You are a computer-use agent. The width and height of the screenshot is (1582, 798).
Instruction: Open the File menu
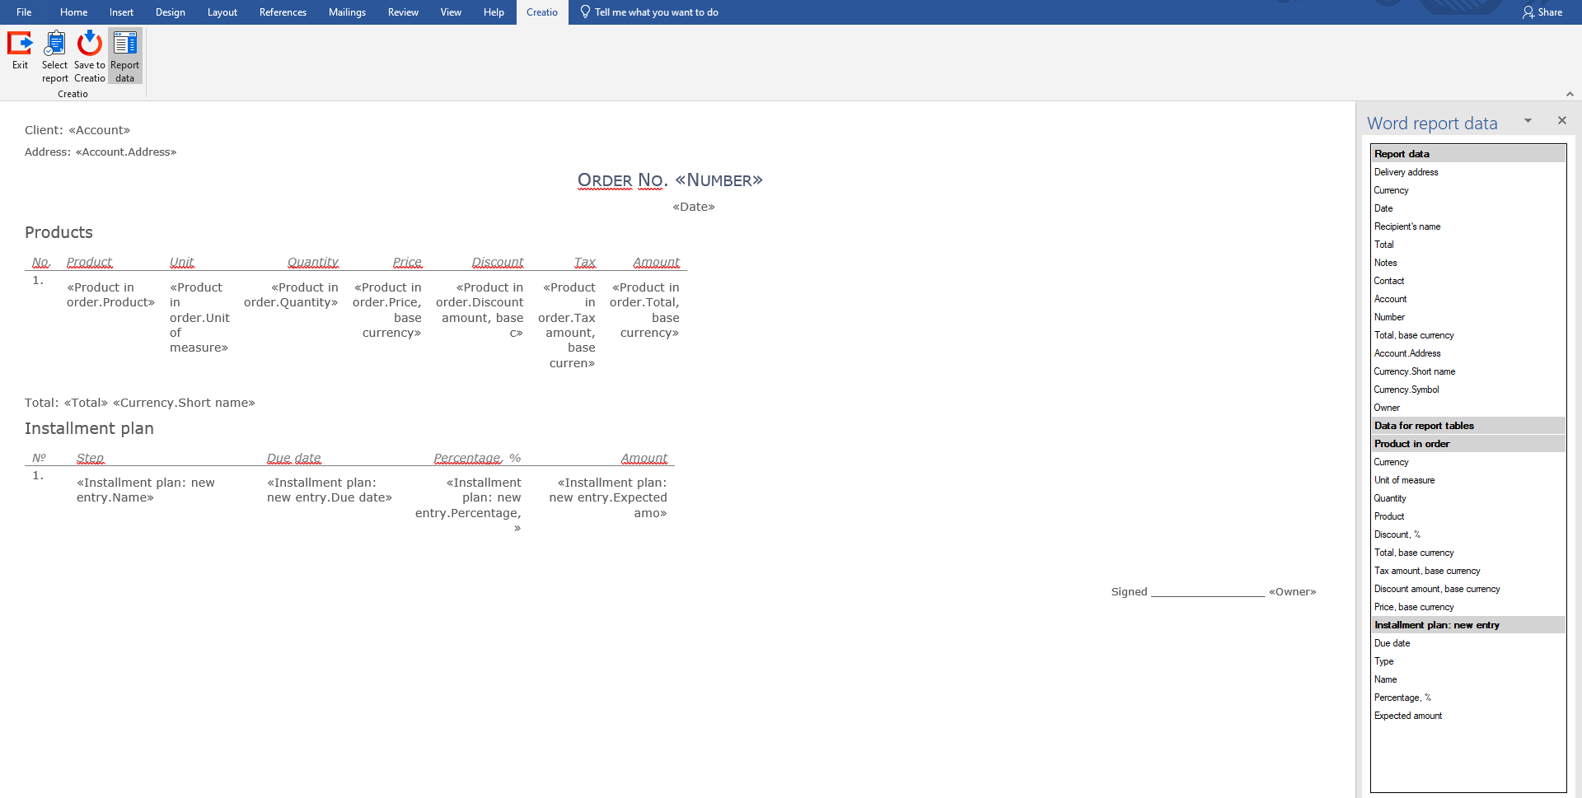coord(23,12)
